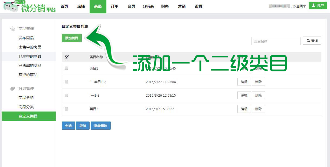330x167 pixels.
Task: Click the 账户 account button
Action: pyautogui.click(x=318, y=5)
